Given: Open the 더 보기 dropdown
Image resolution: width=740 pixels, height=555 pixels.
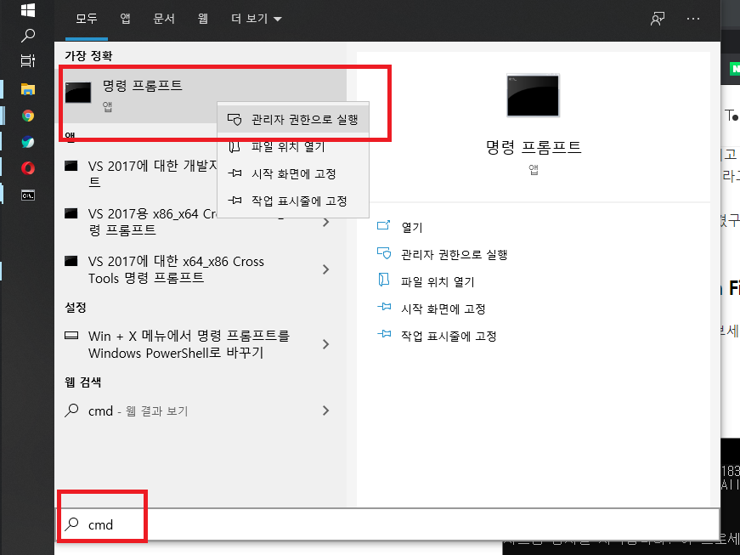Looking at the screenshot, I should tap(257, 19).
